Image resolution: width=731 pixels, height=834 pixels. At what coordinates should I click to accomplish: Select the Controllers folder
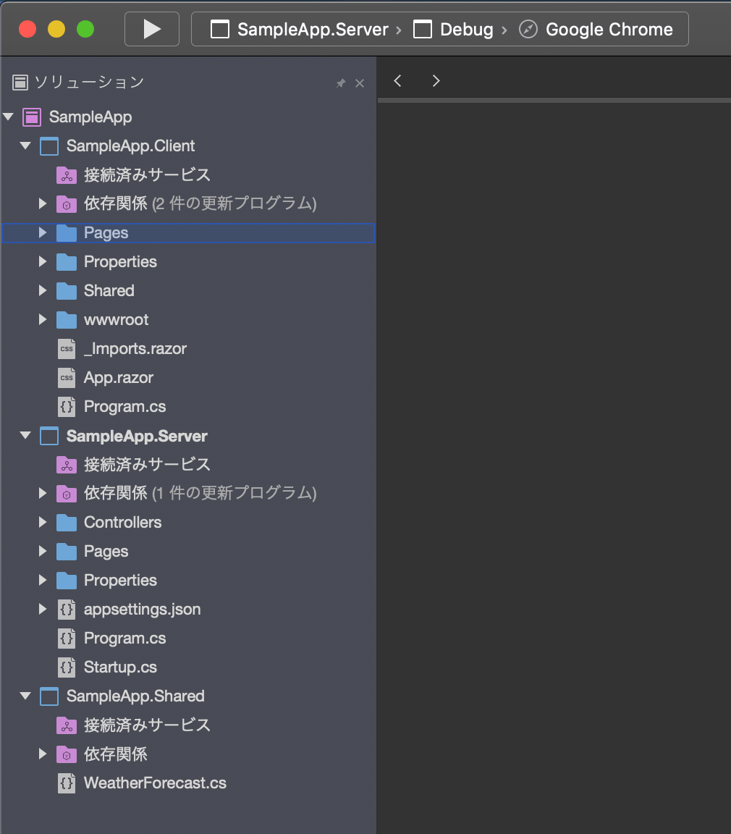(x=122, y=522)
